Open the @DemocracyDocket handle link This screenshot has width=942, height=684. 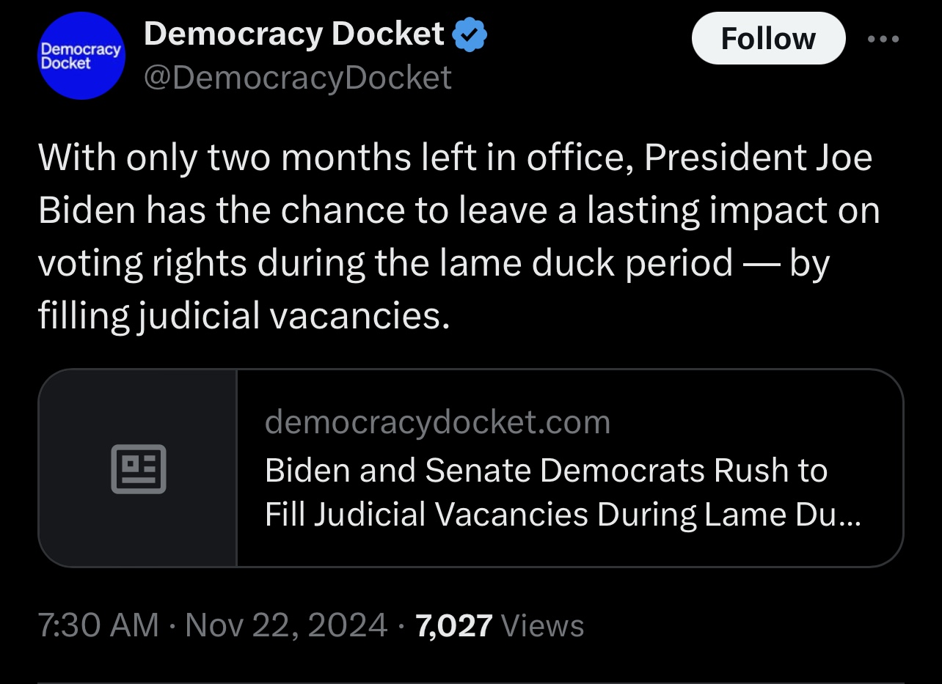coord(298,78)
